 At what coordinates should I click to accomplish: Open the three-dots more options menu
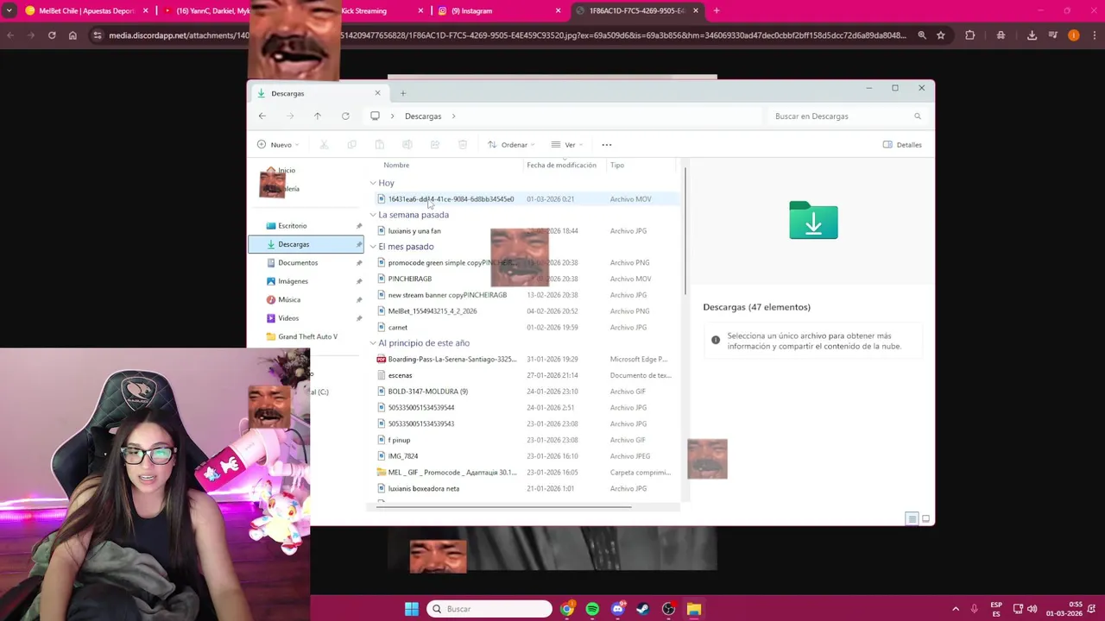pos(607,145)
